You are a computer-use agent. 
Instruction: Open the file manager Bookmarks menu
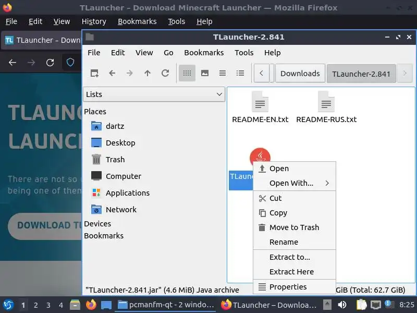pyautogui.click(x=204, y=53)
